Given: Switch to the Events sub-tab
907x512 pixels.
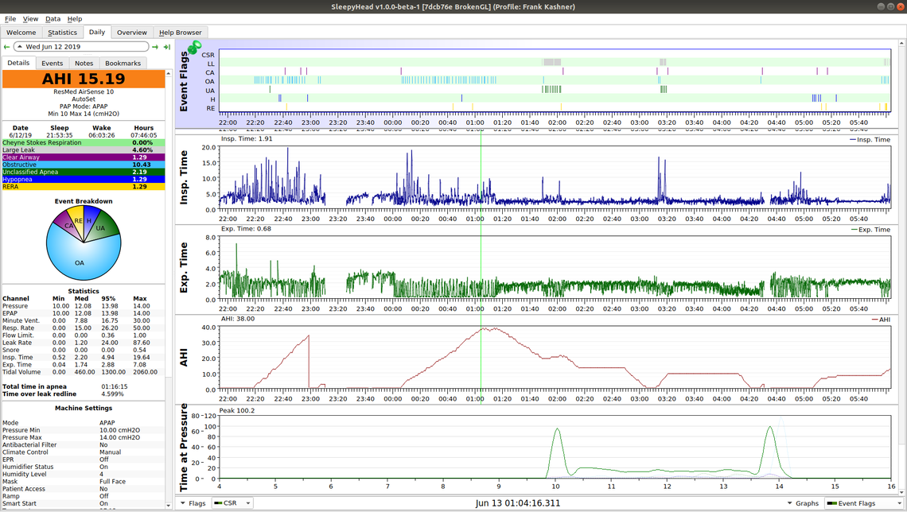Looking at the screenshot, I should coord(52,63).
